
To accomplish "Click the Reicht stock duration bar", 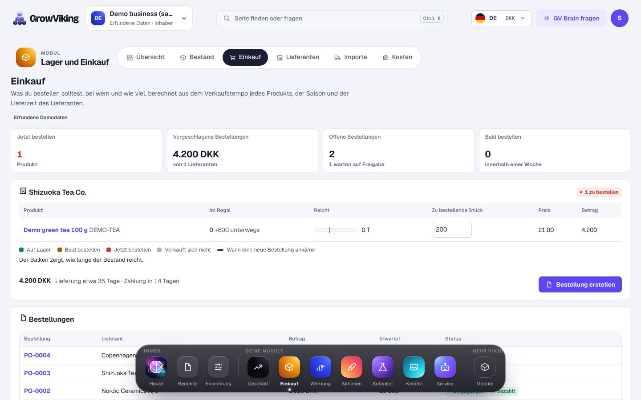I will click(335, 230).
